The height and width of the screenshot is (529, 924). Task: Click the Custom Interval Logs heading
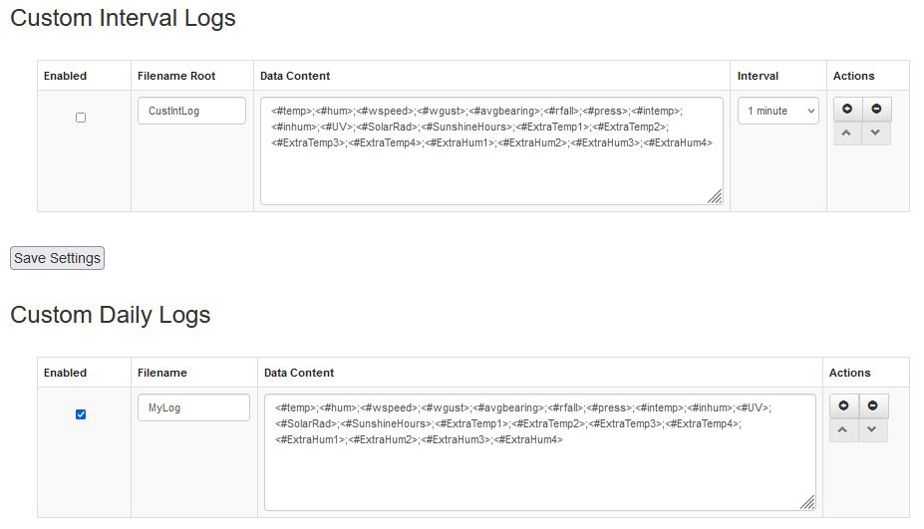pos(123,18)
